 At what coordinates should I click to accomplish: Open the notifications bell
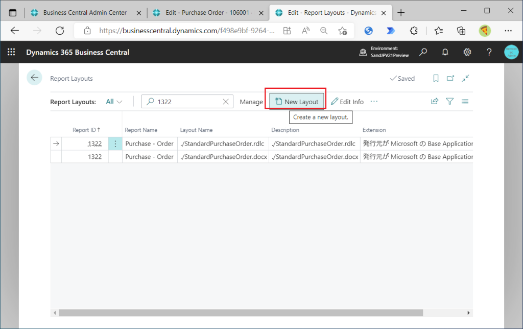pos(445,52)
